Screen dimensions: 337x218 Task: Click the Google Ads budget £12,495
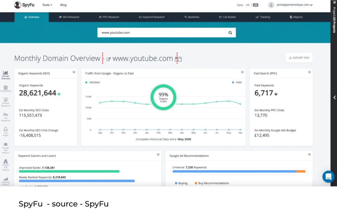[262, 135]
